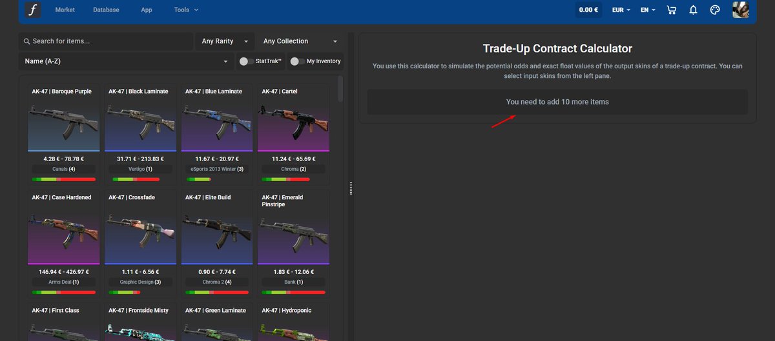Click the 31.71 € - 213.83 € price
Screen dimensions: 775x341
(140, 159)
